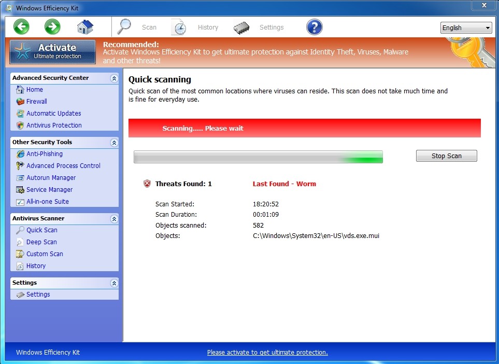Close the Windows Efficiency Kit window
The image size is (499, 364).
pyautogui.click(x=484, y=5)
